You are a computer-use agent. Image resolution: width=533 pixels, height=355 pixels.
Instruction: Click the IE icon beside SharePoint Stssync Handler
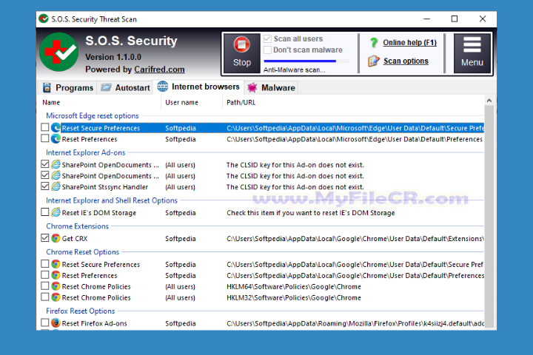(56, 186)
